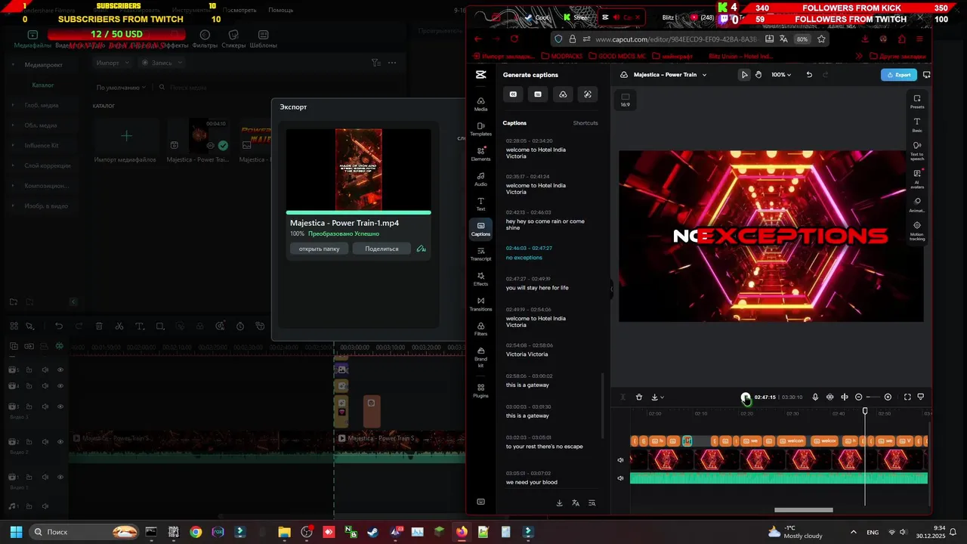
Task: Click the microphone record icon in CapCut timeline
Action: tap(815, 397)
